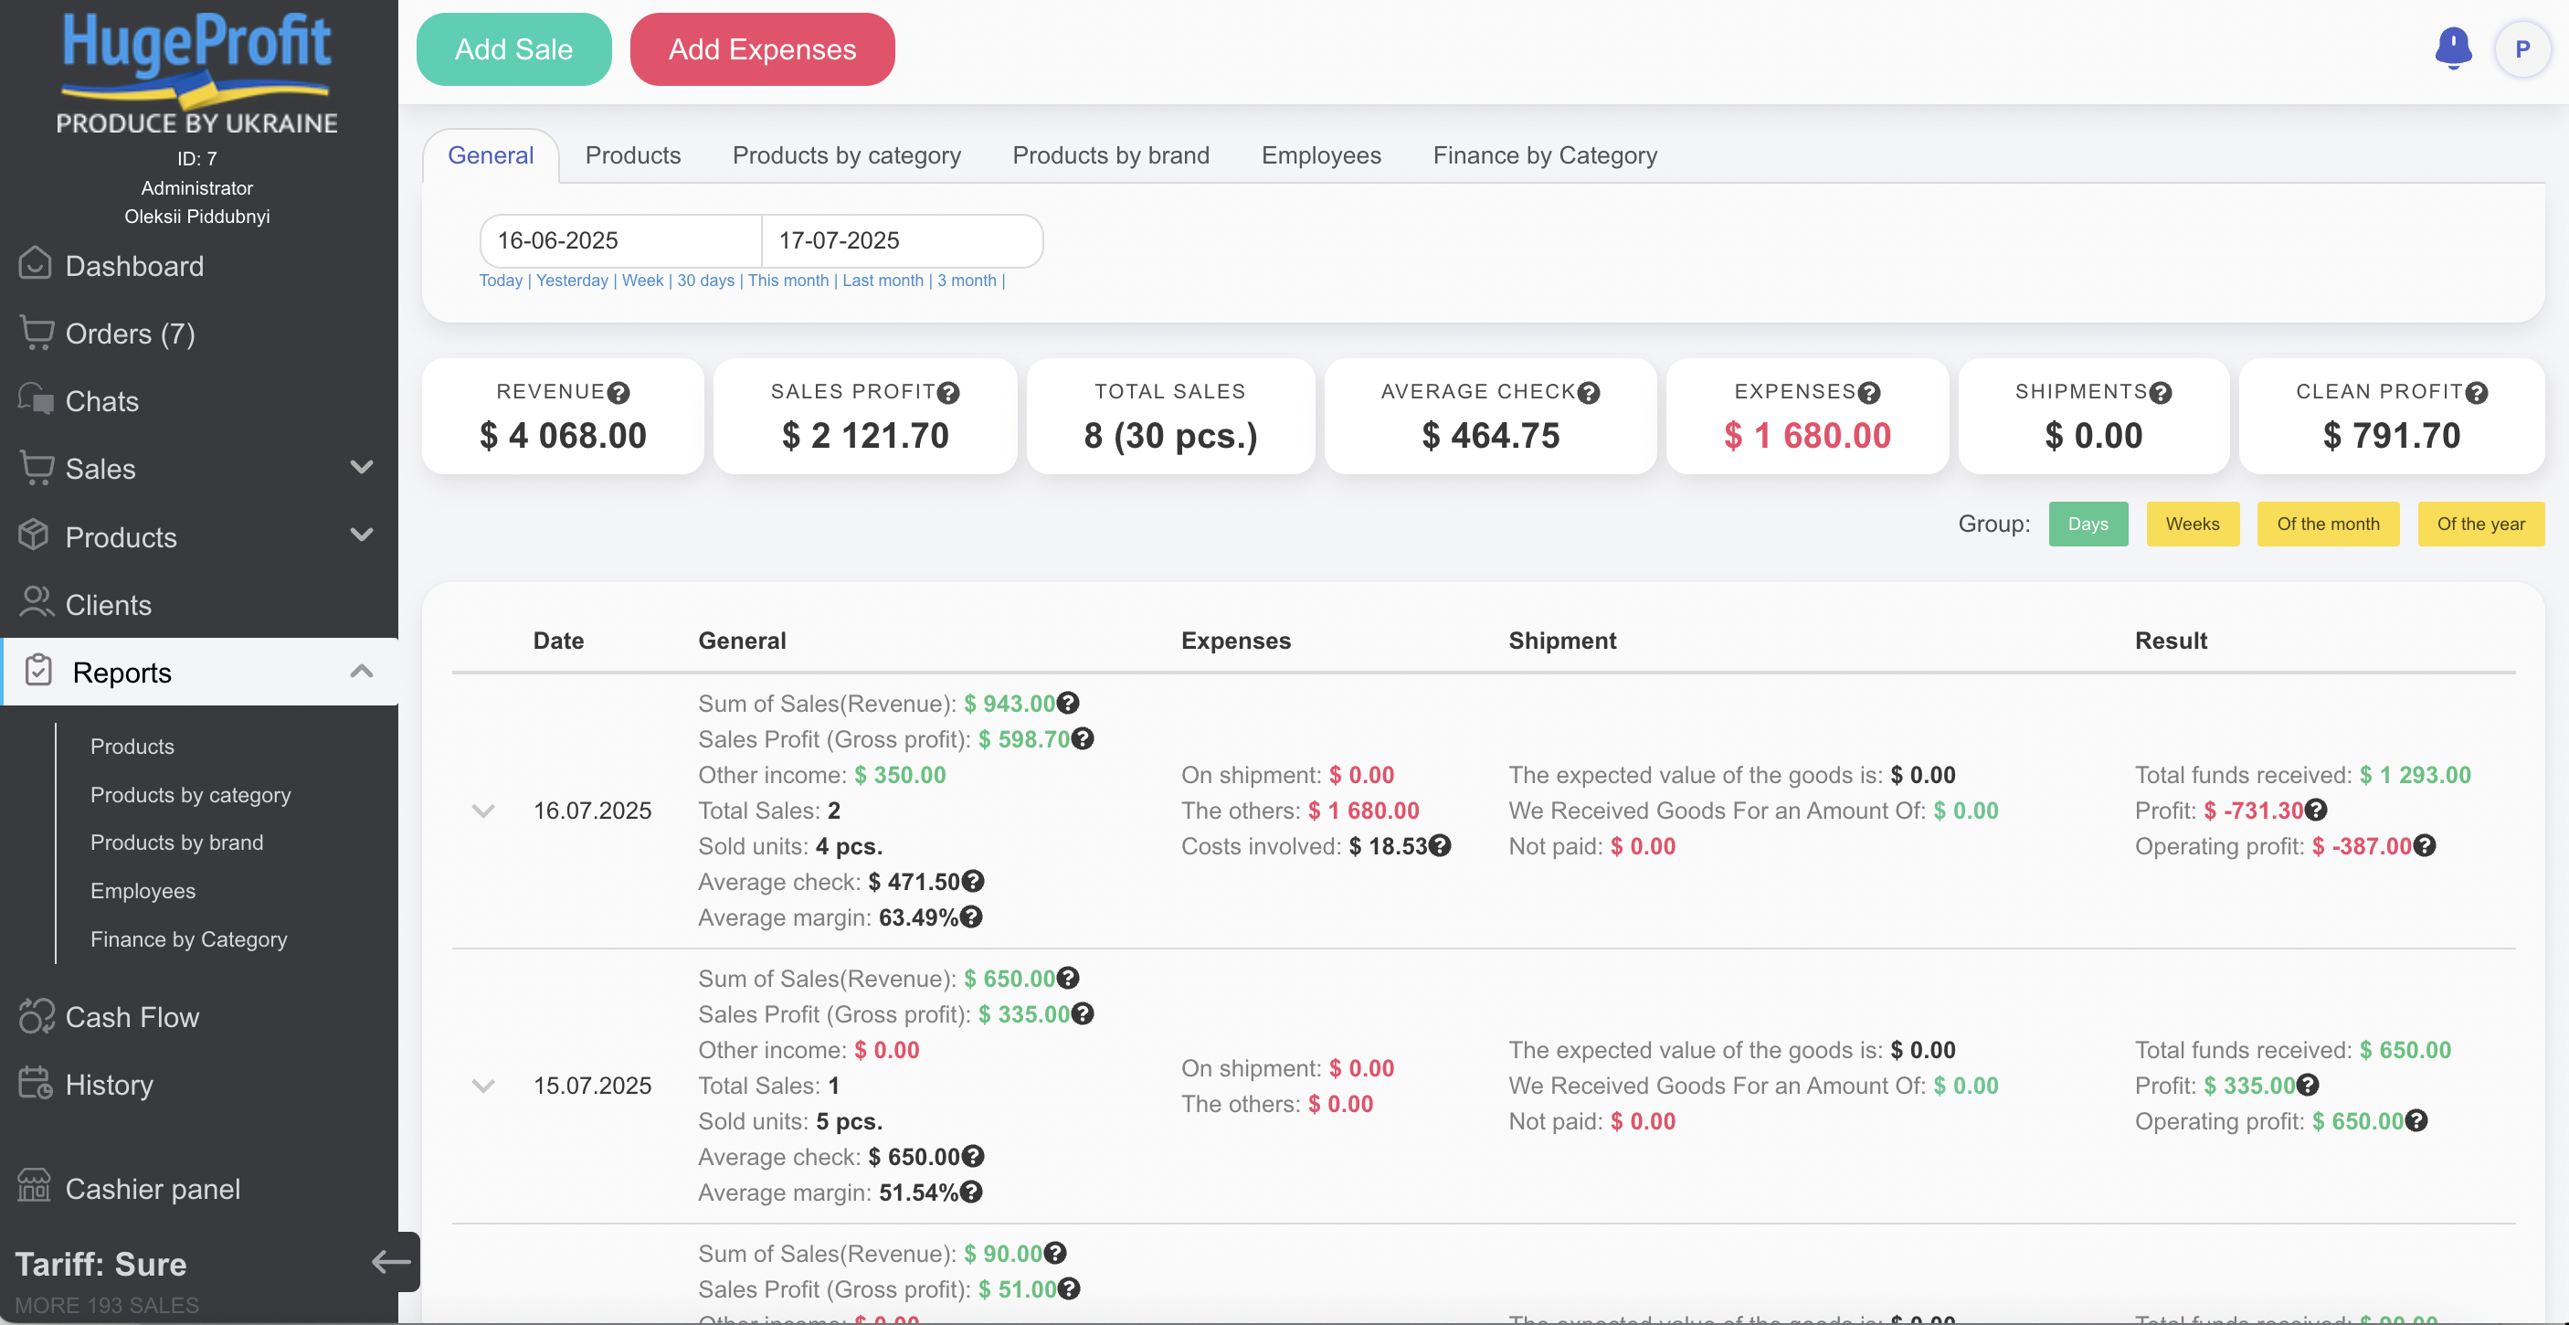This screenshot has width=2569, height=1325.
Task: Collapse the Reports sidebar menu
Action: pyautogui.click(x=362, y=672)
